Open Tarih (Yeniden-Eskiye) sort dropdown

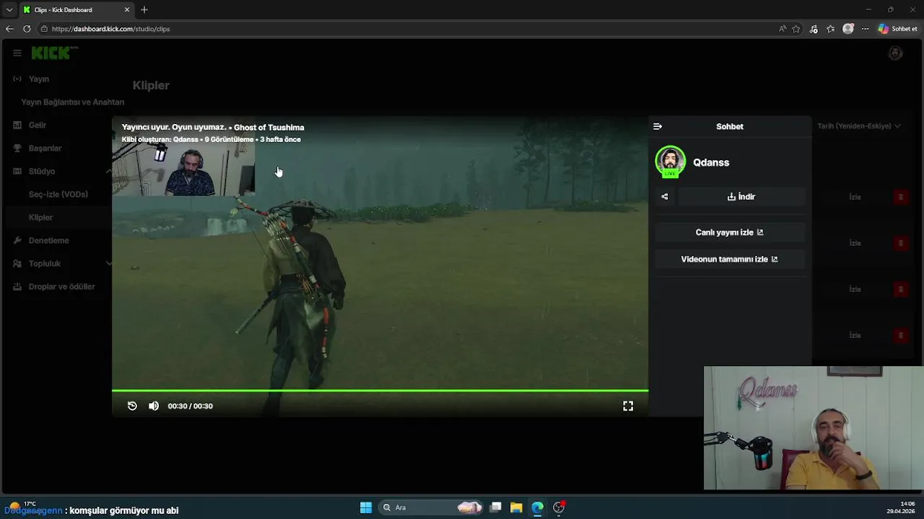(859, 126)
